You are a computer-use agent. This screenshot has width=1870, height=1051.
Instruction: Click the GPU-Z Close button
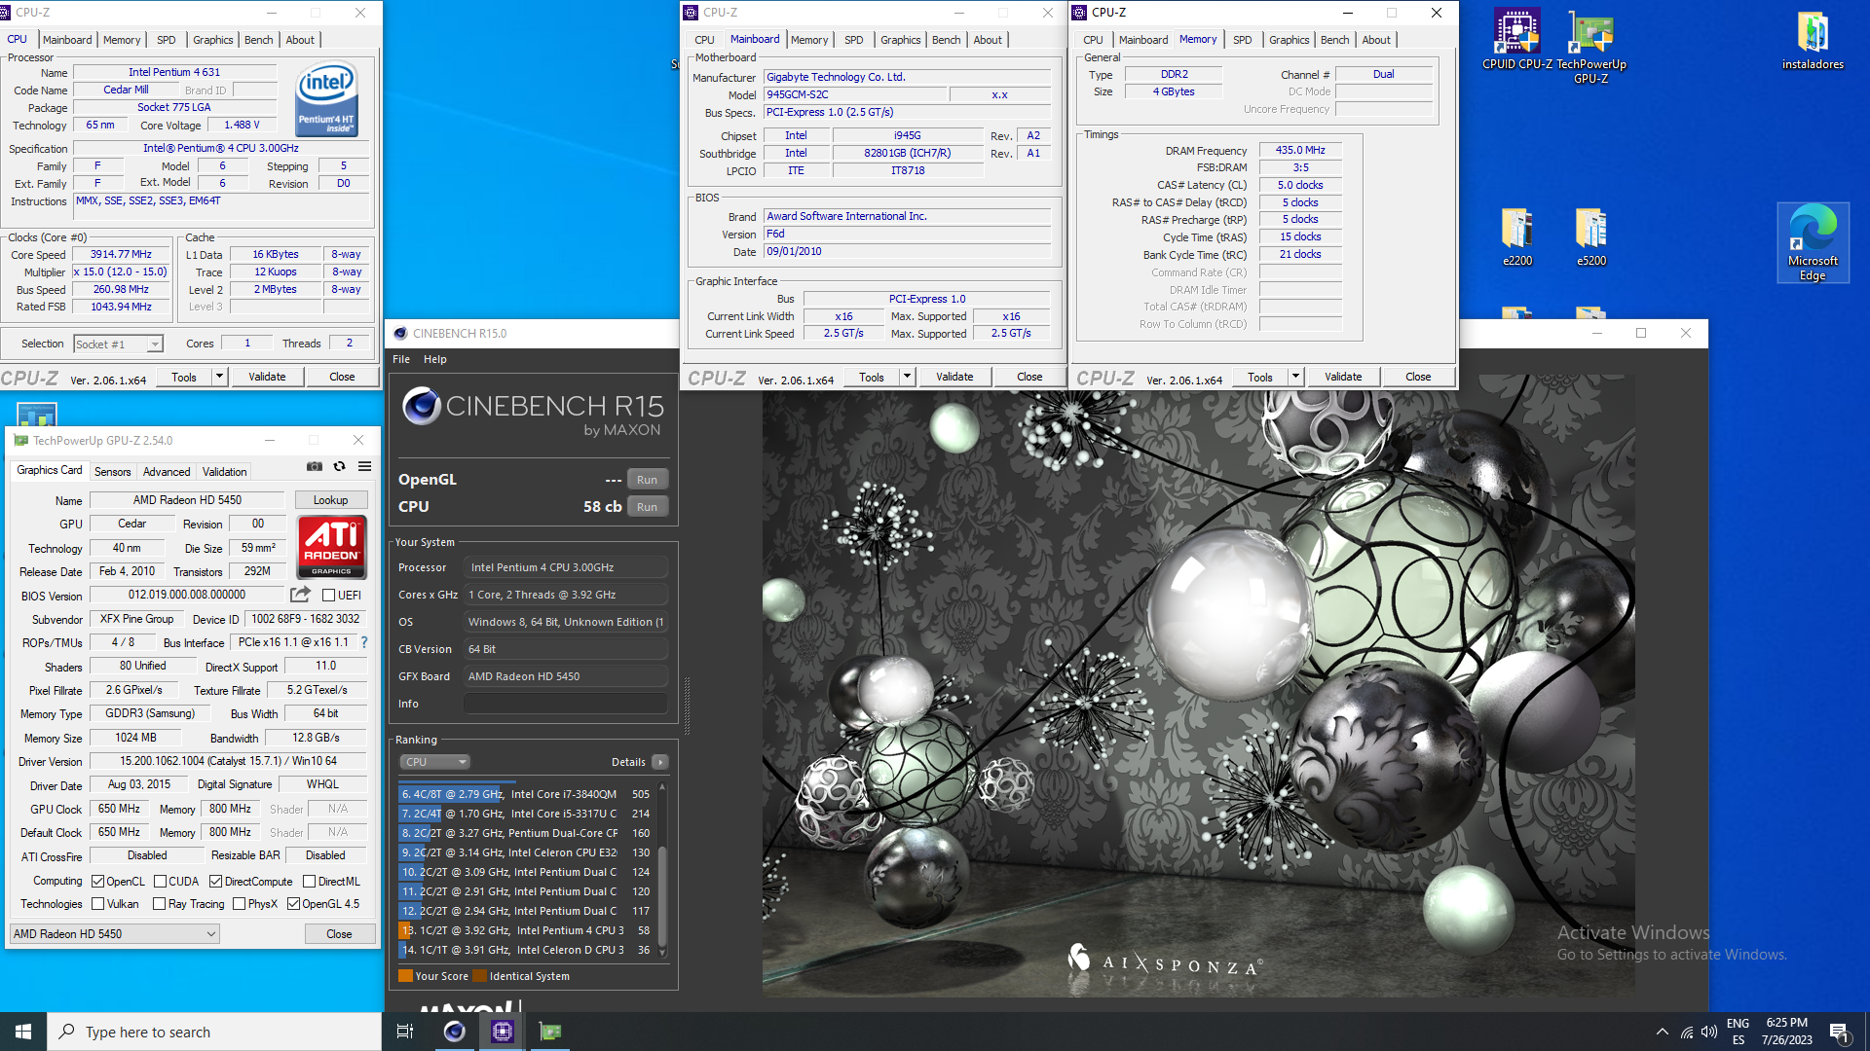(x=339, y=933)
